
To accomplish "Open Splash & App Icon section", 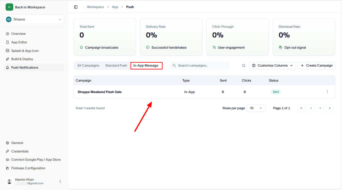I will [25, 51].
